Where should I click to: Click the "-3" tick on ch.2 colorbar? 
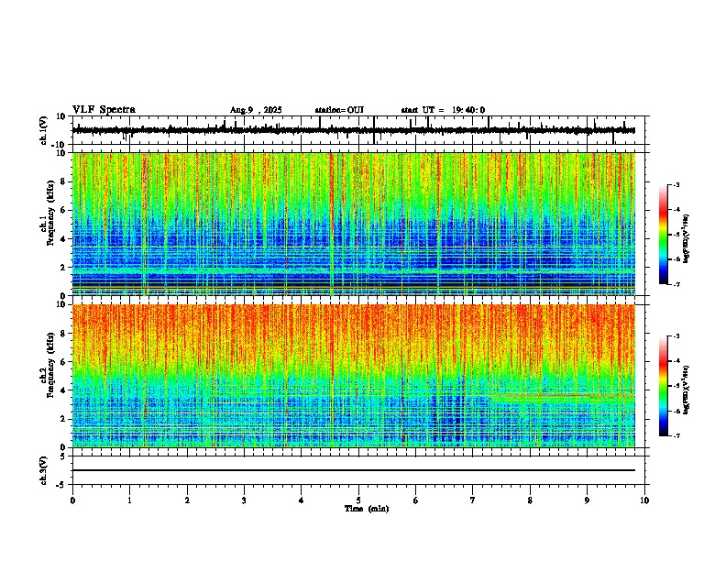[676, 336]
